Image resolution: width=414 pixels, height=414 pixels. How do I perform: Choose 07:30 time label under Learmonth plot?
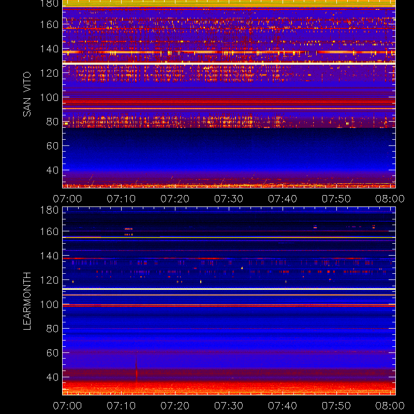[229, 406]
